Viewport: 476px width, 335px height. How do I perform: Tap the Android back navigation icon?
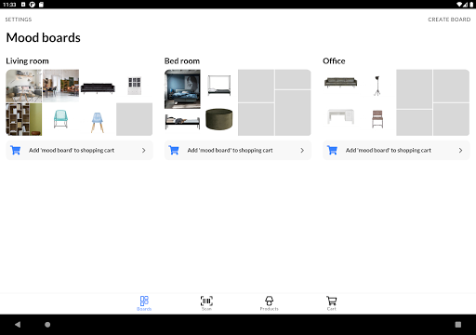tap(18, 325)
